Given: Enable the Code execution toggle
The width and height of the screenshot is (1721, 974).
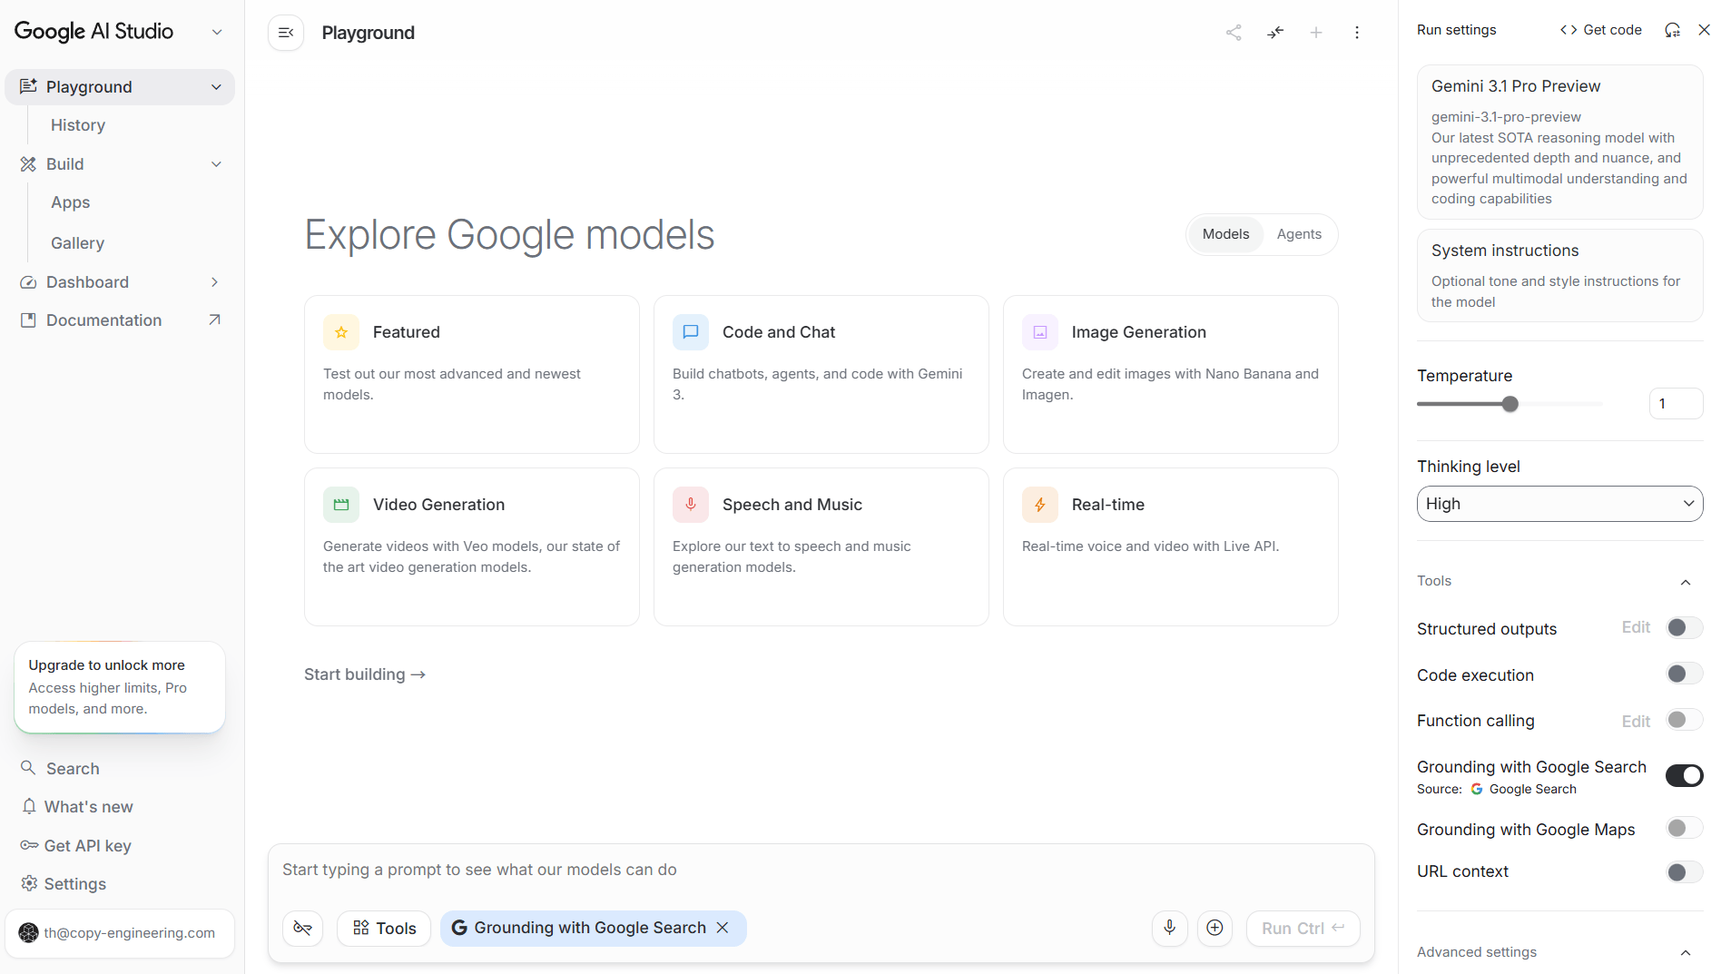Looking at the screenshot, I should (1684, 674).
